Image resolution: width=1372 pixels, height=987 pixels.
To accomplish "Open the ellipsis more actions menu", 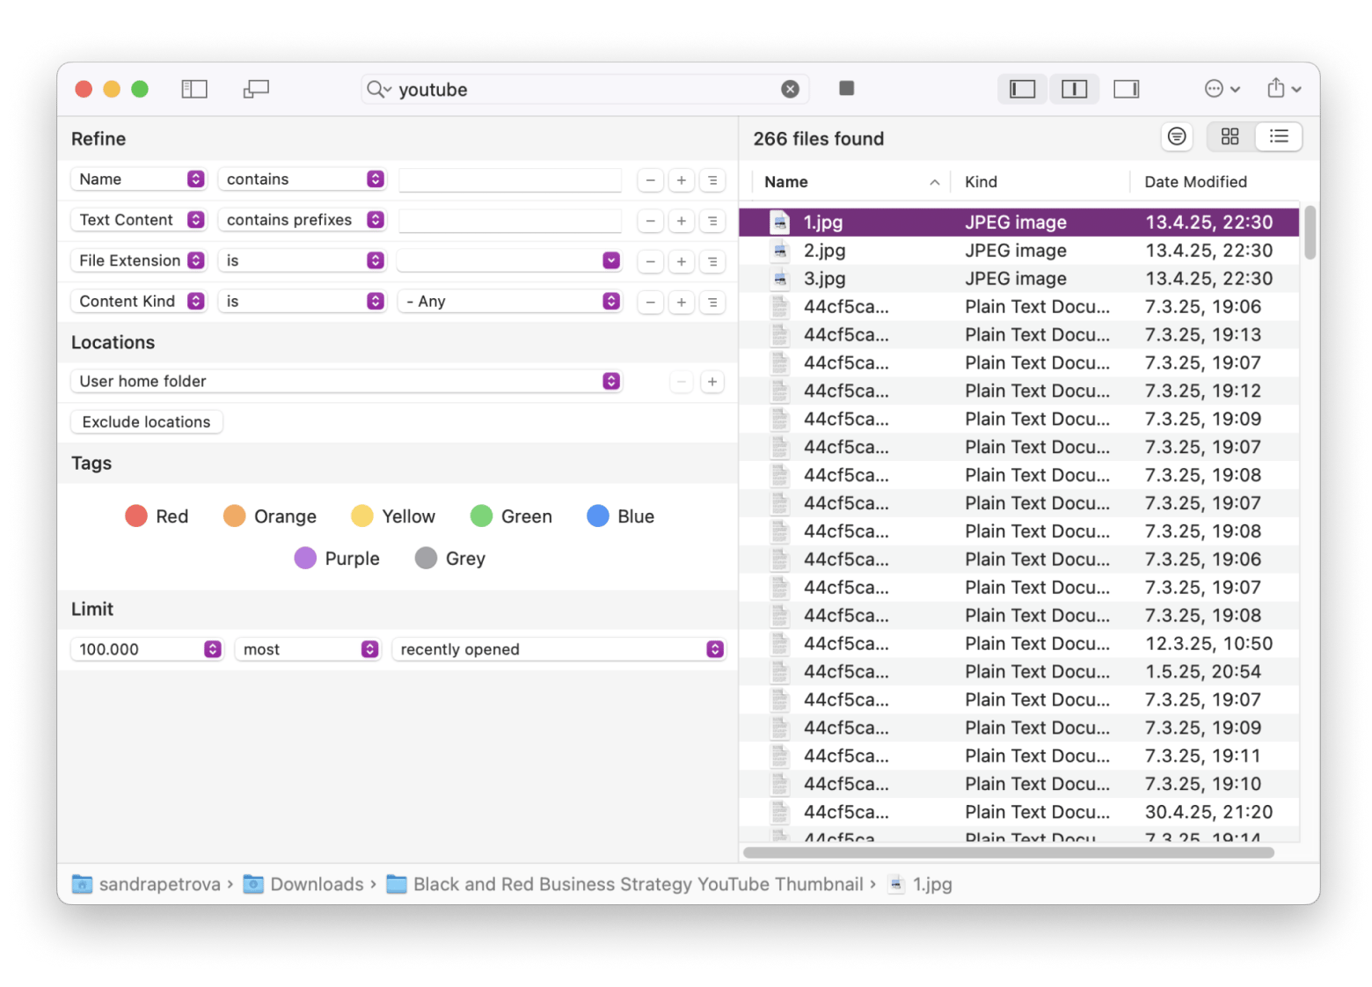I will pos(1222,89).
